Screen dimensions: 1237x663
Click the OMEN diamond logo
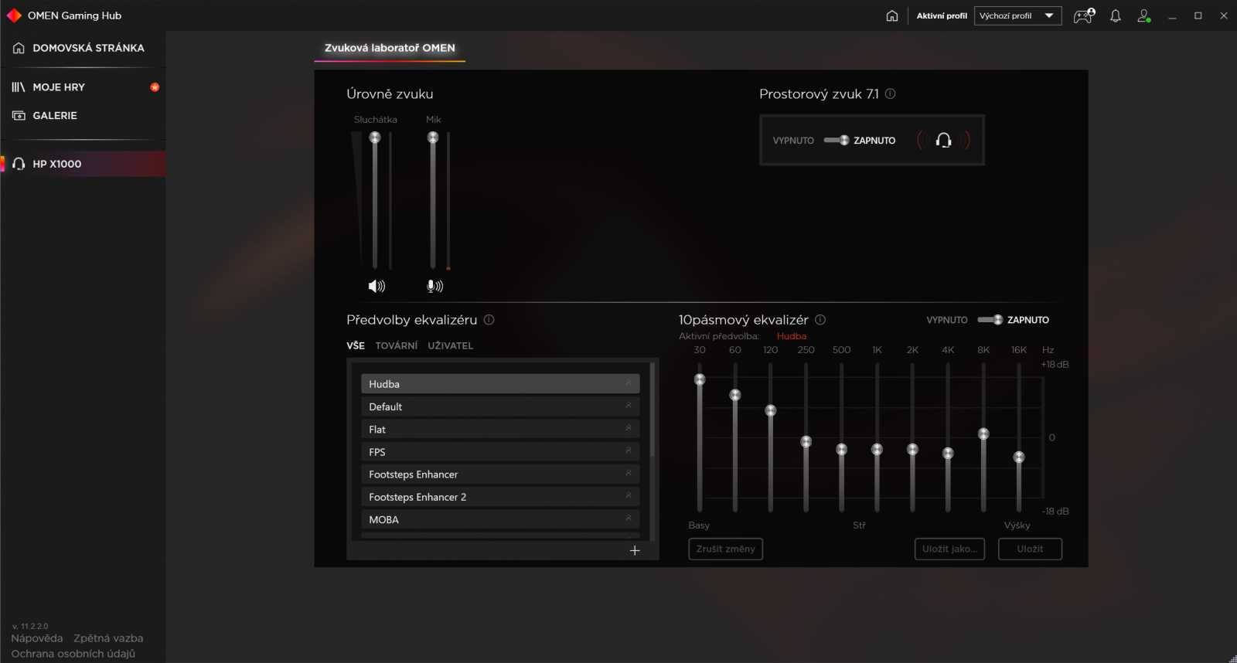(x=14, y=15)
